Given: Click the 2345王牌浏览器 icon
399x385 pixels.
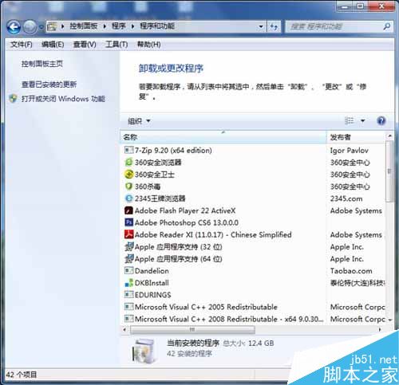Looking at the screenshot, I should pyautogui.click(x=129, y=198).
